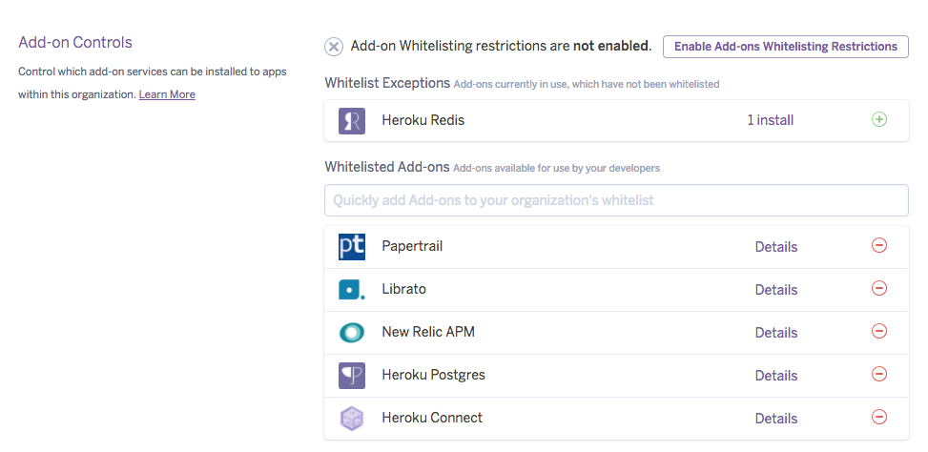Enable Add-ons Whitelisting Restrictions
This screenshot has width=928, height=452.
coord(785,46)
